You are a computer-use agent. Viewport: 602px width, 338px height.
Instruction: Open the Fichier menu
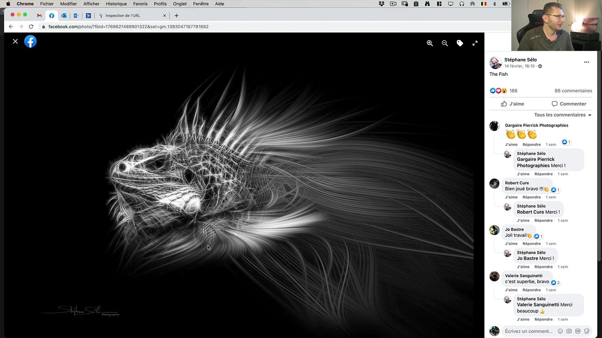[x=47, y=4]
